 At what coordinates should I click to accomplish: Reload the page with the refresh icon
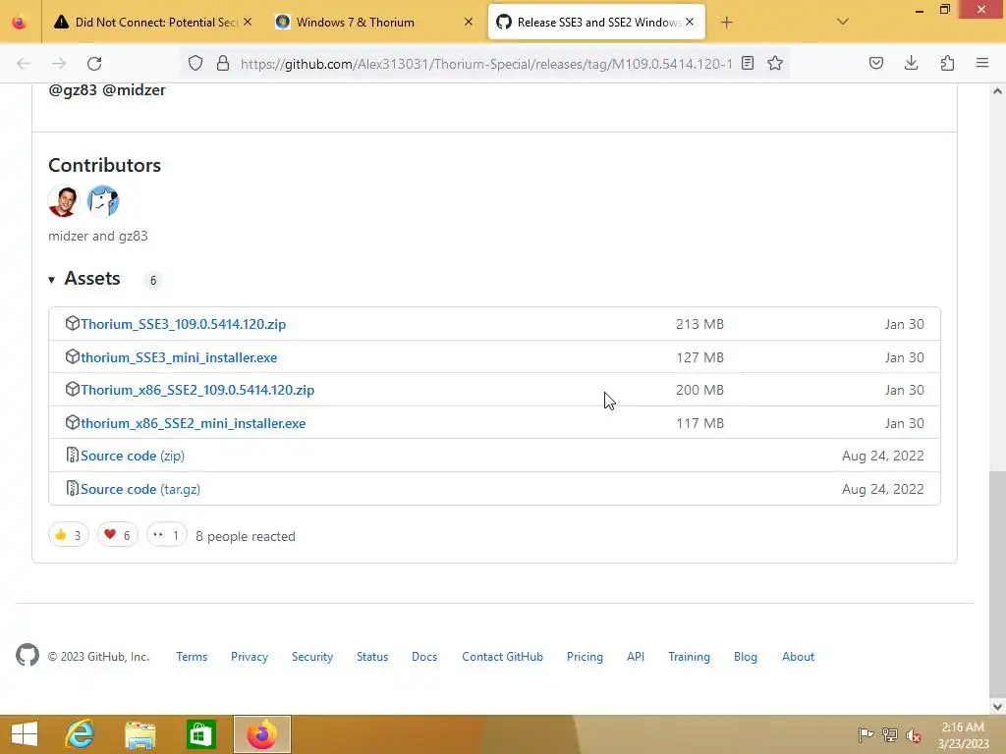tap(94, 64)
